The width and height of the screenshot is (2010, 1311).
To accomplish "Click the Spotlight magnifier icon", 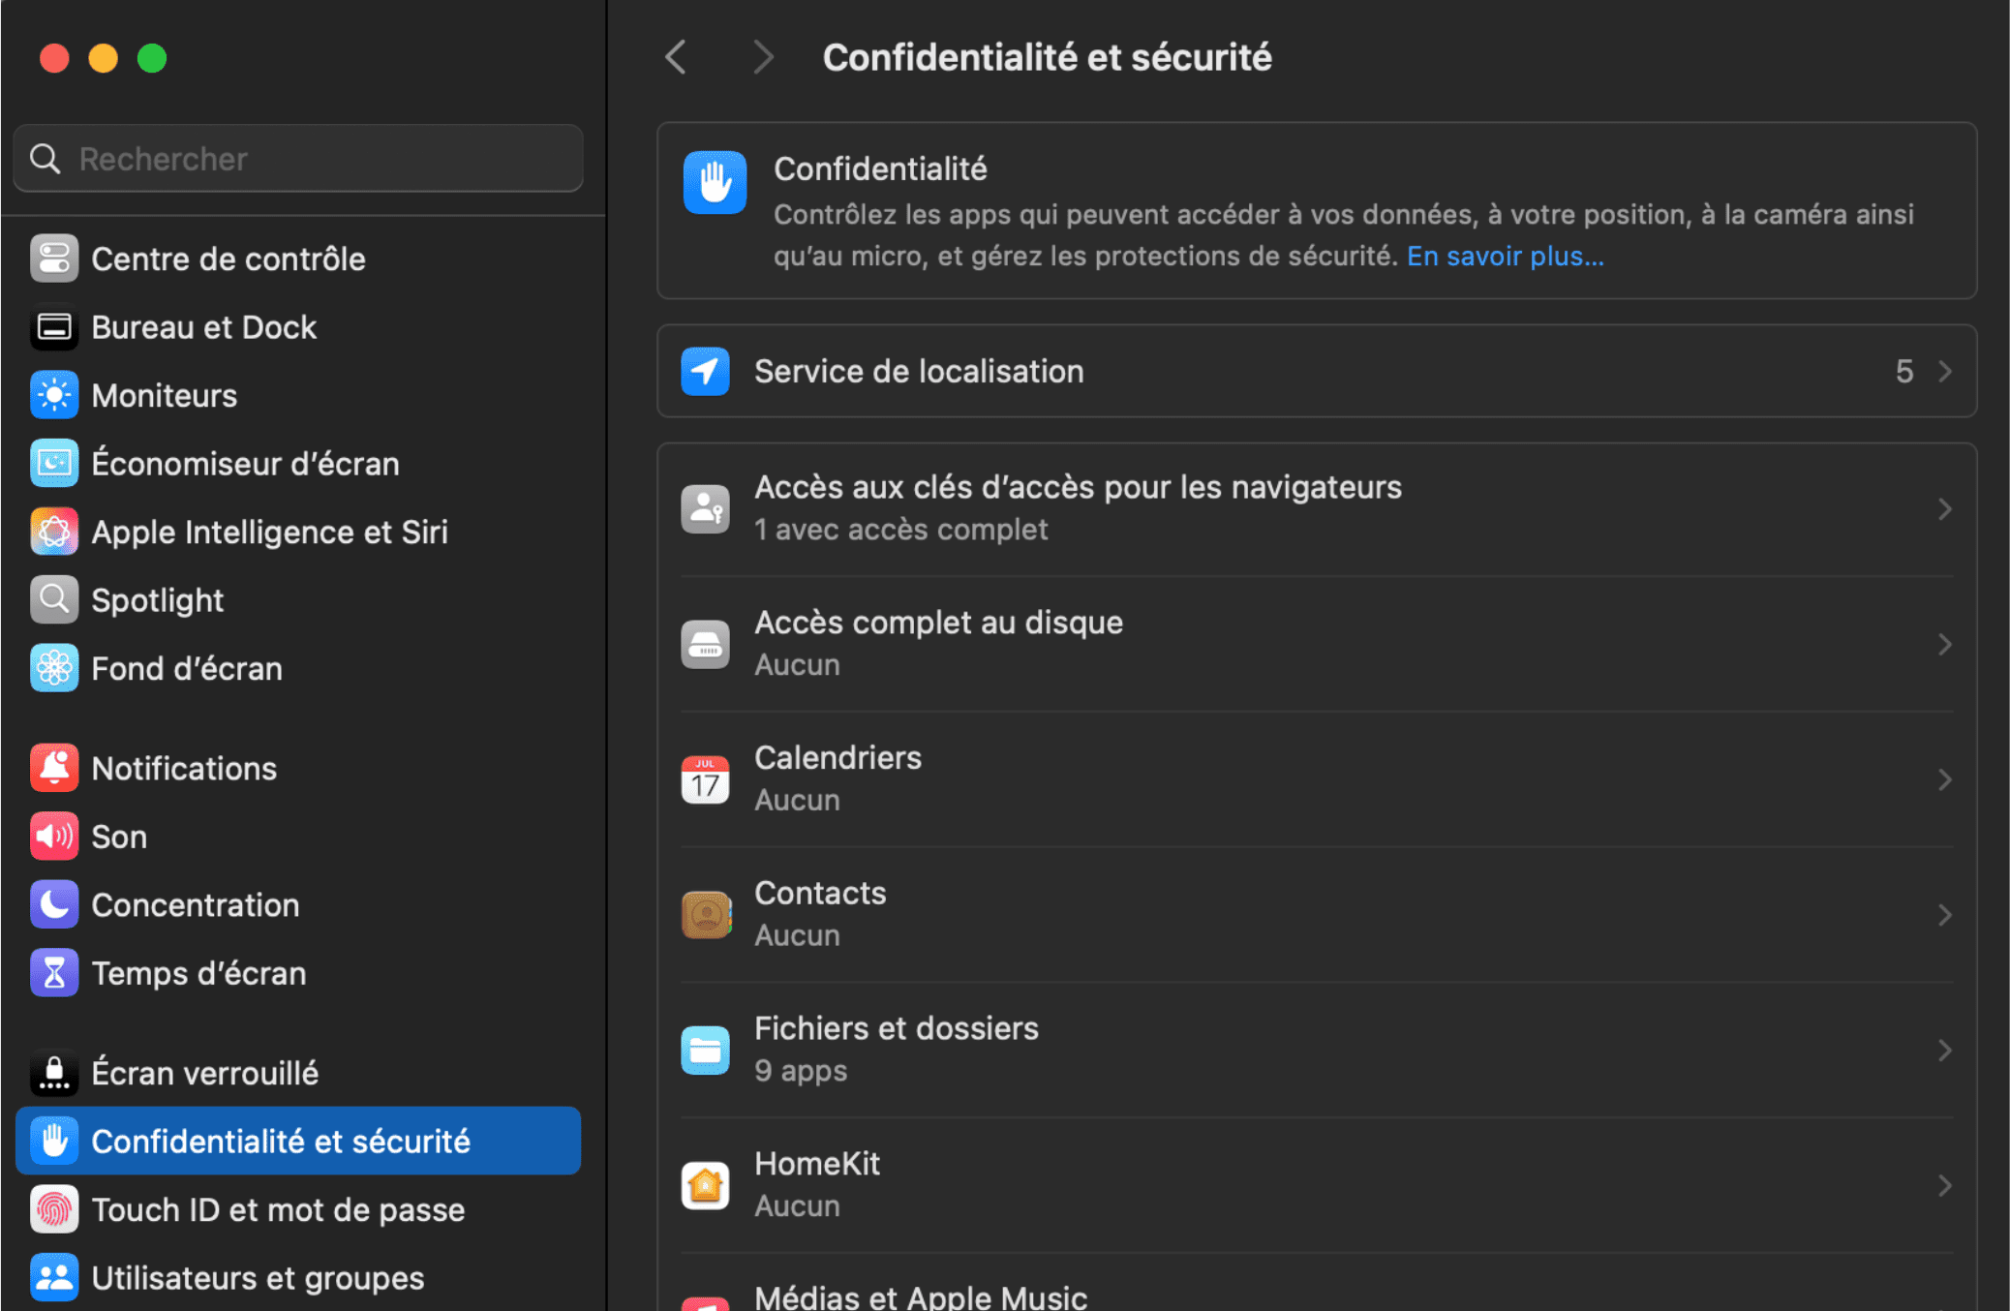I will [x=54, y=598].
